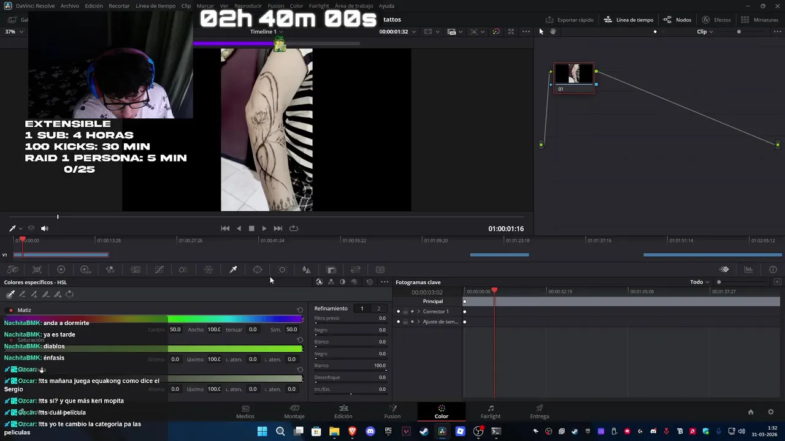Open the Línea de tiempo menu

click(156, 6)
